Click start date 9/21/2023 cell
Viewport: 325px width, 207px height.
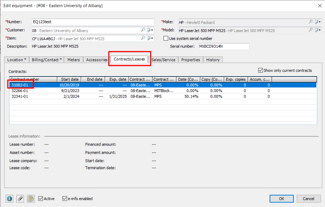click(x=70, y=91)
